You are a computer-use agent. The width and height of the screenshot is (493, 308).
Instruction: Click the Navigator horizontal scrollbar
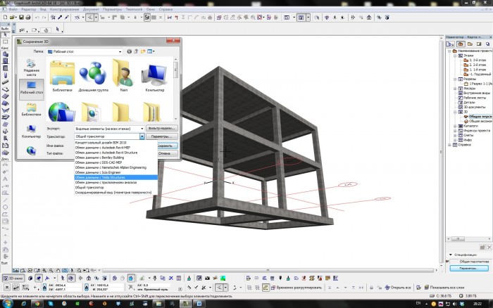click(x=468, y=239)
